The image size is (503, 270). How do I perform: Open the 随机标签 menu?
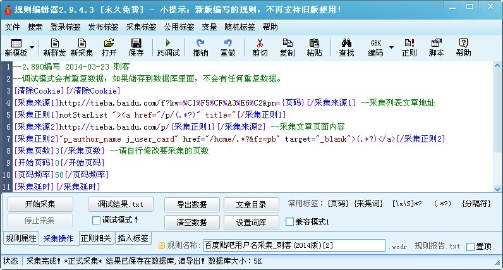click(239, 27)
